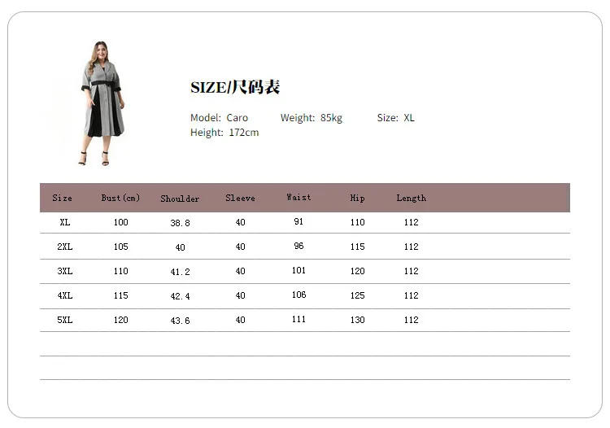Click bust value '100' in XL row
The width and height of the screenshot is (610, 428).
(x=121, y=223)
